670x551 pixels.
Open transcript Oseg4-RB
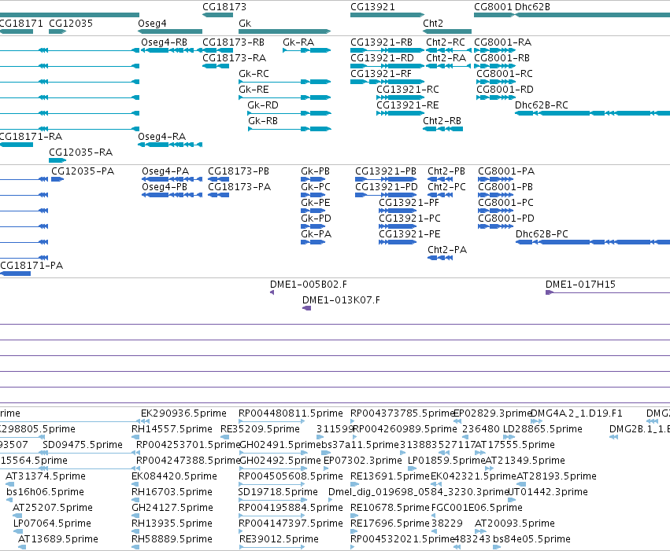164,42
